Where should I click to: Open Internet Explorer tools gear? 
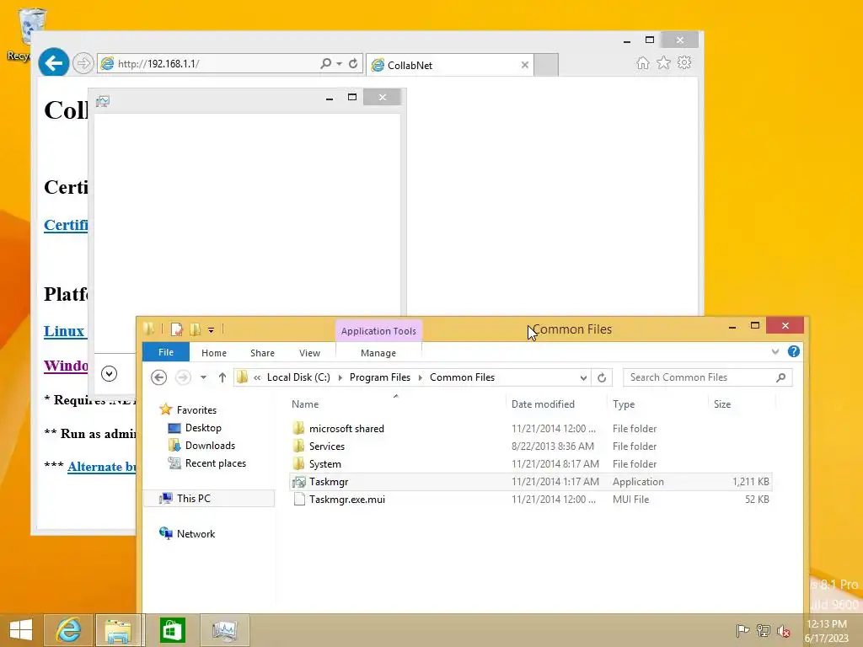point(684,62)
